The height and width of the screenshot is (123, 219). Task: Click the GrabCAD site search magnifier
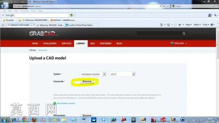click(x=184, y=34)
